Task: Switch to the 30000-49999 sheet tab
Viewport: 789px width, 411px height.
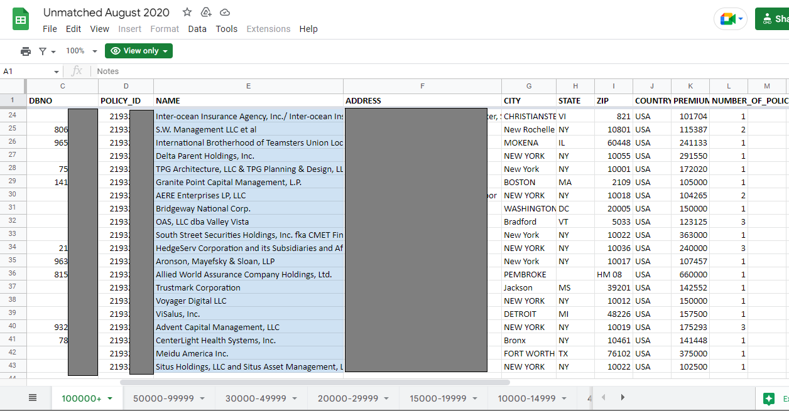Action: [x=261, y=398]
